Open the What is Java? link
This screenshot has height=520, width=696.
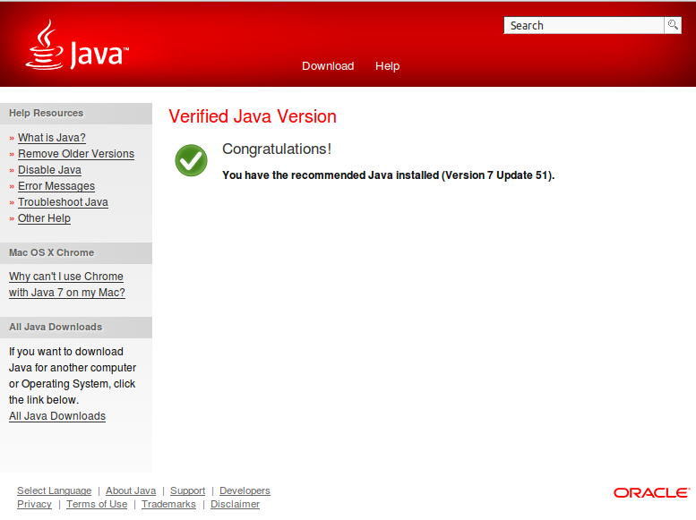coord(52,138)
